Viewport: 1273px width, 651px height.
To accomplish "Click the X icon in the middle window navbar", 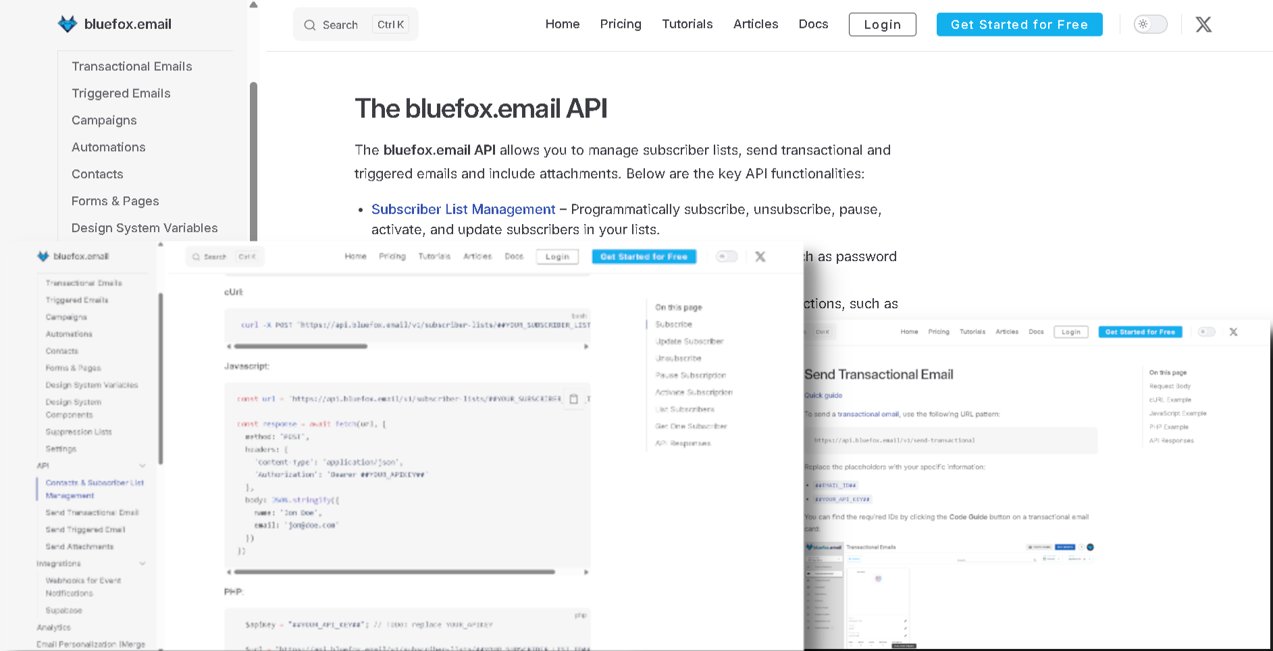I will [x=760, y=256].
